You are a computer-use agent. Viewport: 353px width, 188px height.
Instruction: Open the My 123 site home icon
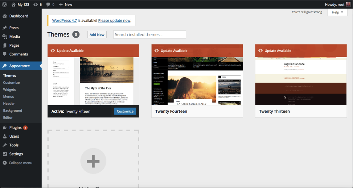coord(13,4)
